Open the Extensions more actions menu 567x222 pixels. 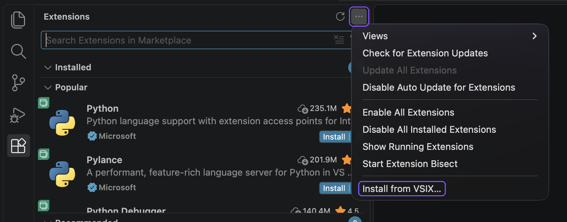coord(359,16)
